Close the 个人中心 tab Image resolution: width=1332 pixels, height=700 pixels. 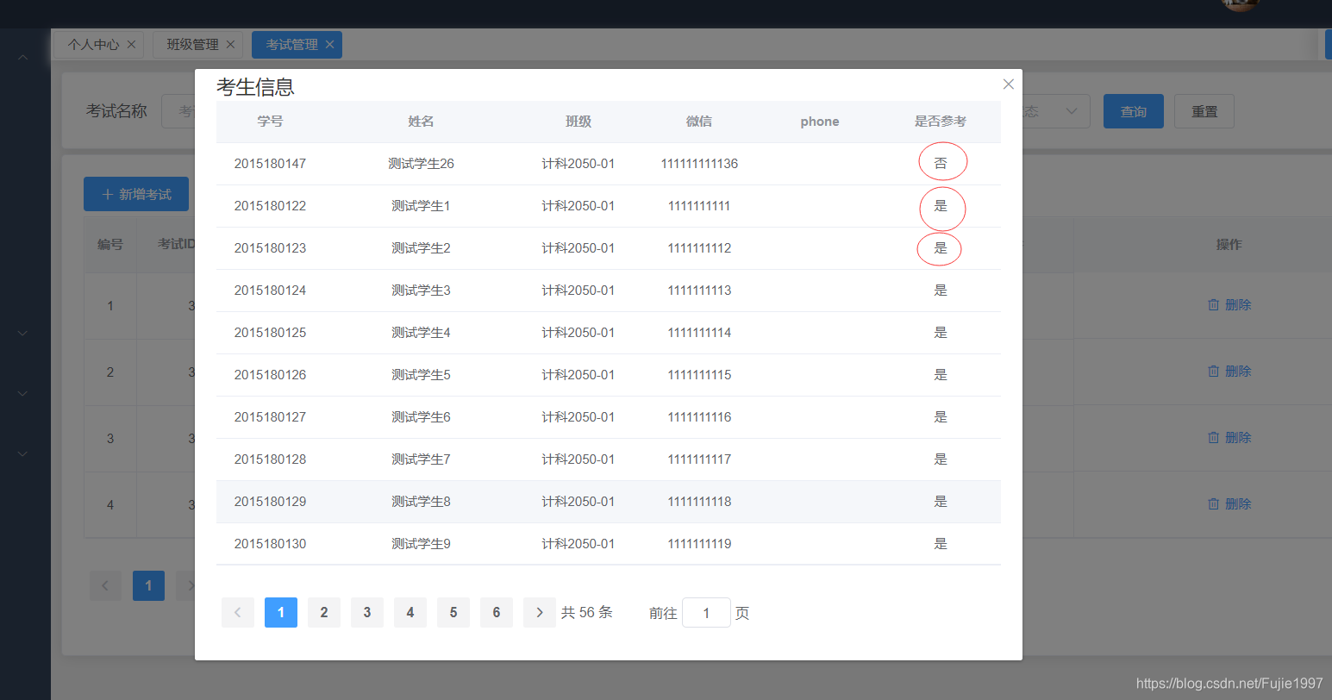131,44
